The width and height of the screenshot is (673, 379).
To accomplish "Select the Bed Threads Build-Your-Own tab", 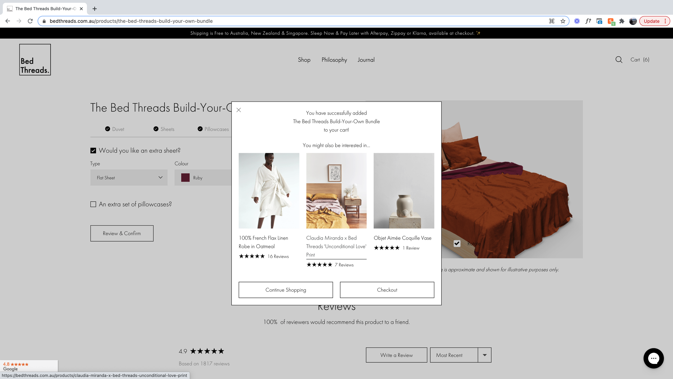I will point(45,9).
